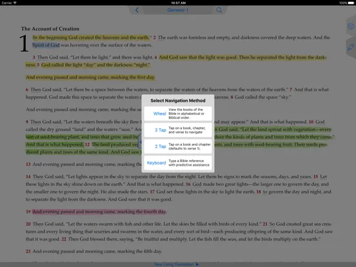This screenshot has width=356, height=267.
Task: Open the settings gear tab
Action: pyautogui.click(x=351, y=26)
